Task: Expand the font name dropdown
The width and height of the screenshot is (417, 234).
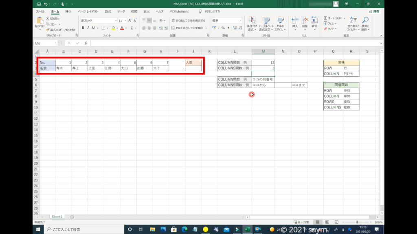Action: (x=116, y=20)
